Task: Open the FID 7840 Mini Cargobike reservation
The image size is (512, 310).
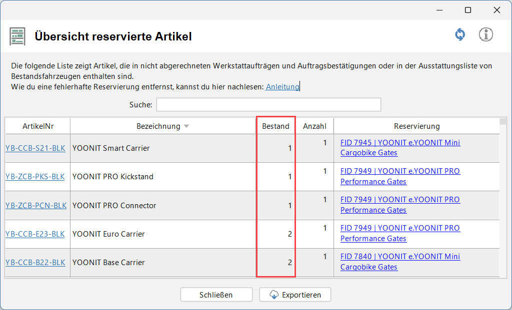Action: coord(400,262)
